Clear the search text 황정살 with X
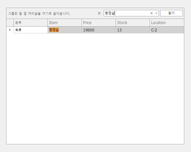Screen dimensions: 191x152 [x=152, y=13]
